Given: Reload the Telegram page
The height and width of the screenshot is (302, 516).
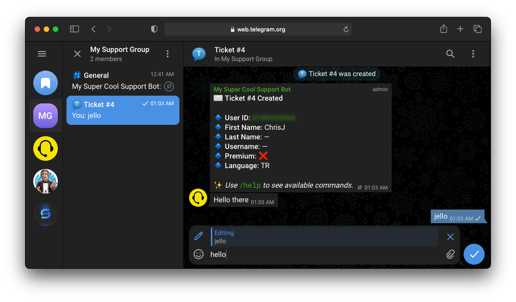Looking at the screenshot, I should (x=346, y=29).
